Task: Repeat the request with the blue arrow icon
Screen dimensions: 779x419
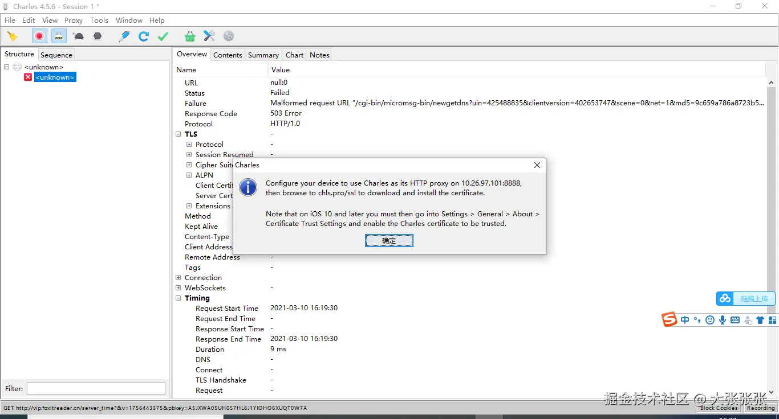Action: click(144, 36)
